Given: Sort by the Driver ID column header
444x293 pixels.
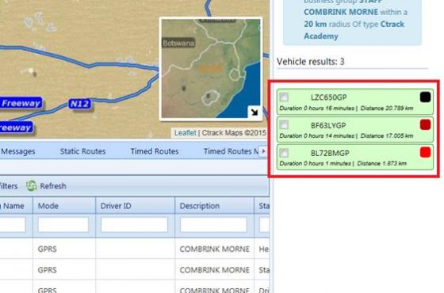Looking at the screenshot, I should coord(135,206).
